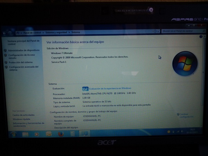
Task: Go to 'Panel de control' breadcrumb
Action: [32, 33]
